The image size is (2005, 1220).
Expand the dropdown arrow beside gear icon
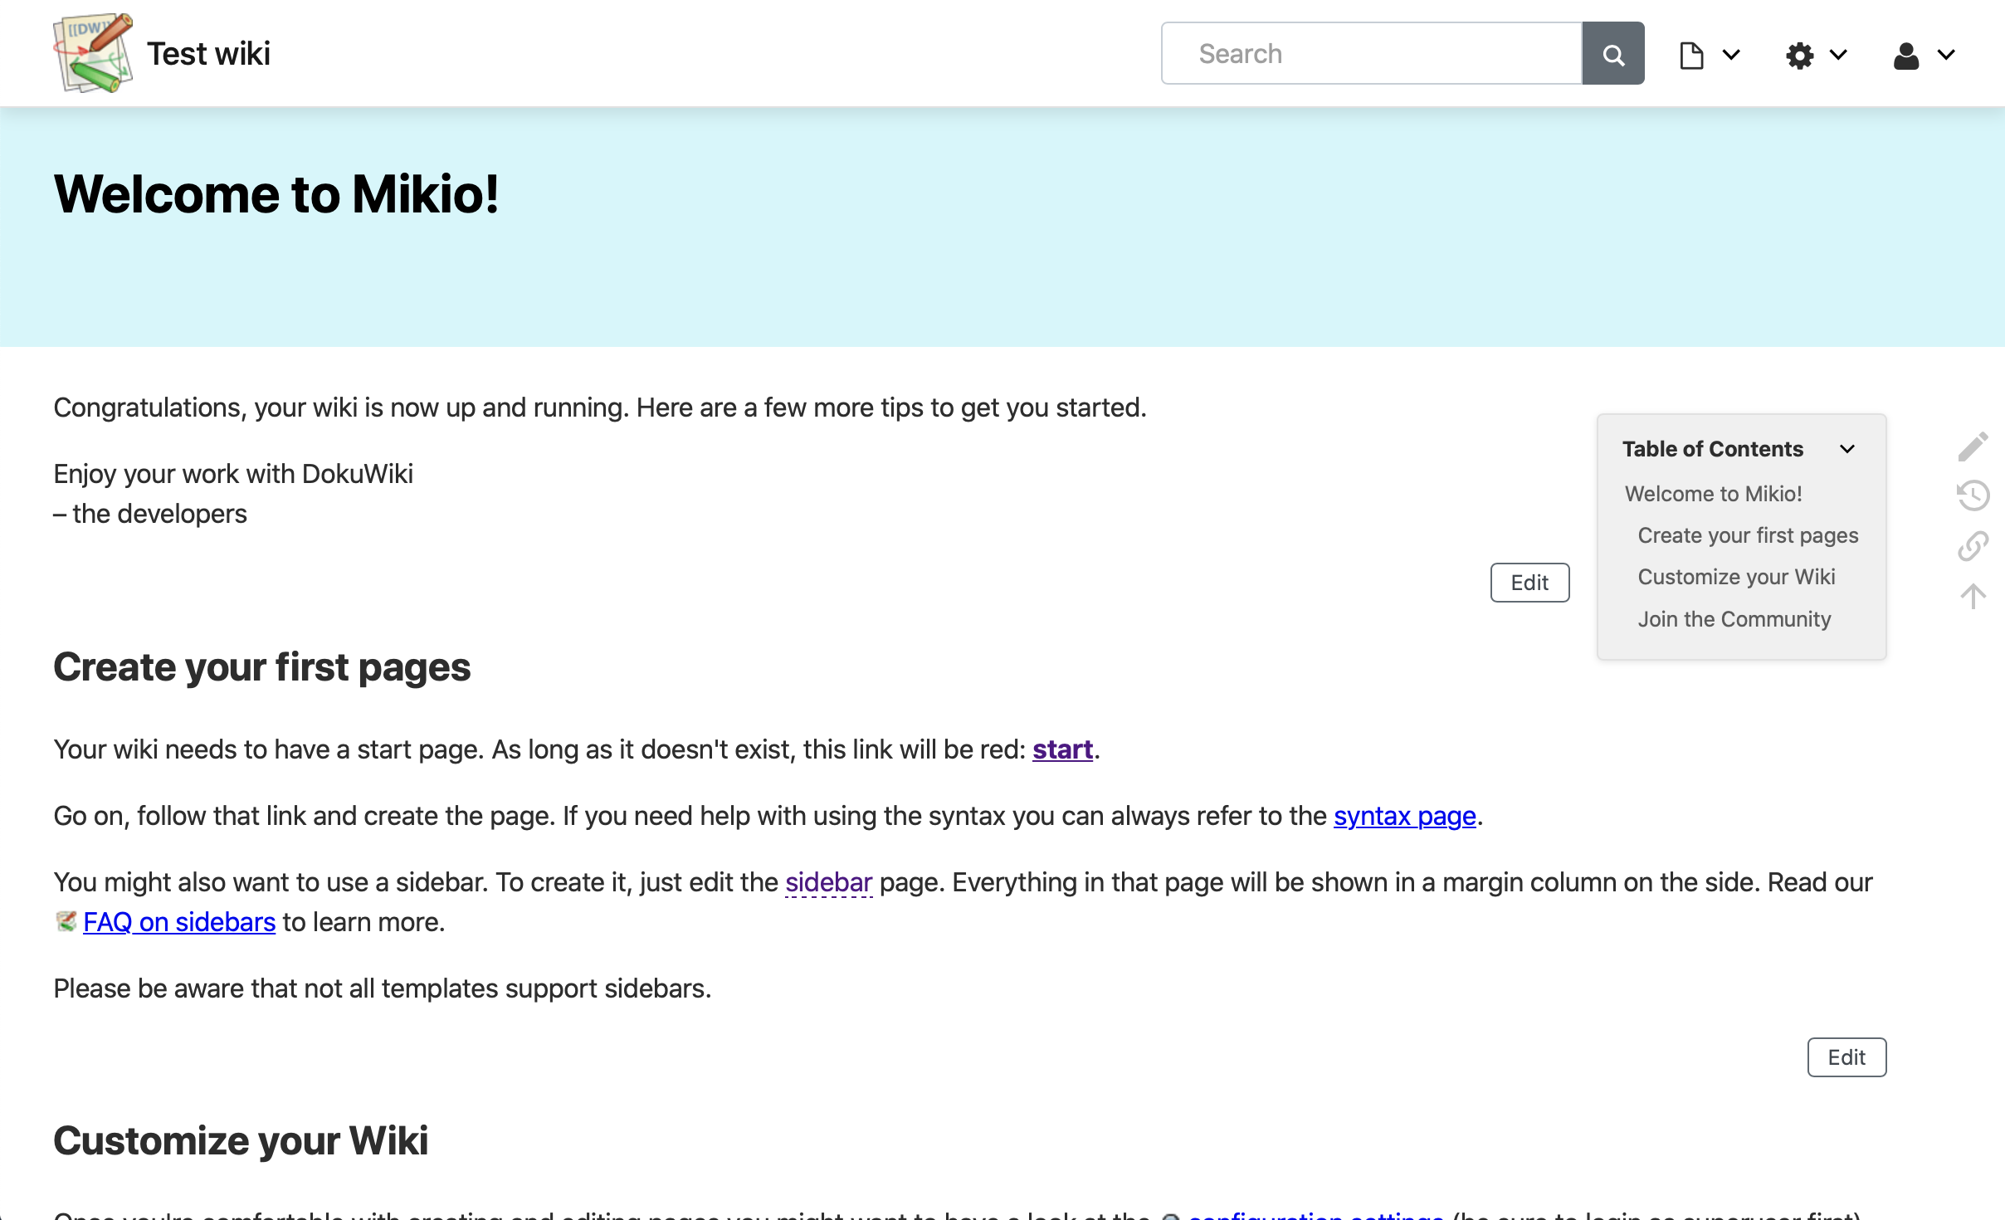(1839, 56)
